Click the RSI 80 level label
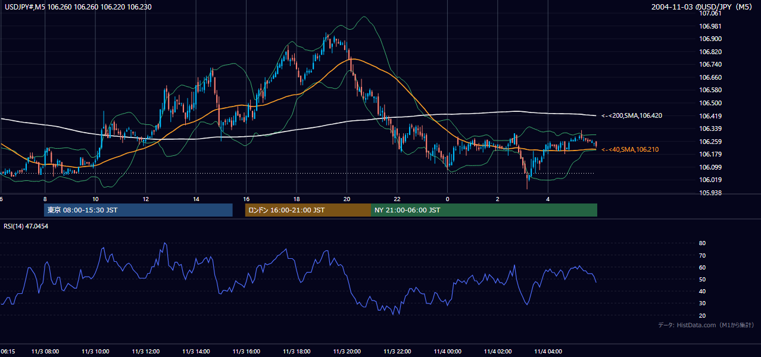 tap(702, 243)
